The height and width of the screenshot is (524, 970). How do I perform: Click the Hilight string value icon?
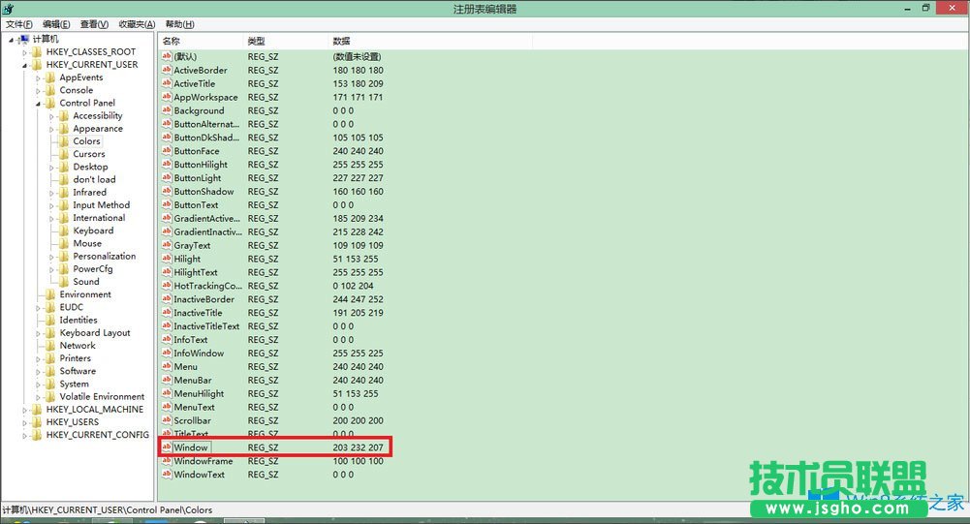167,259
